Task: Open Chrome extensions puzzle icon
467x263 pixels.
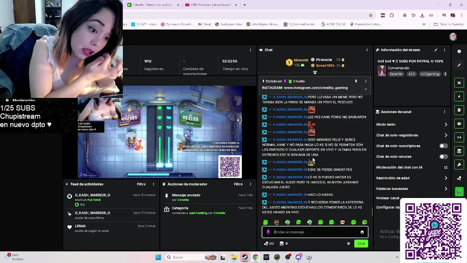Action: tap(392, 15)
